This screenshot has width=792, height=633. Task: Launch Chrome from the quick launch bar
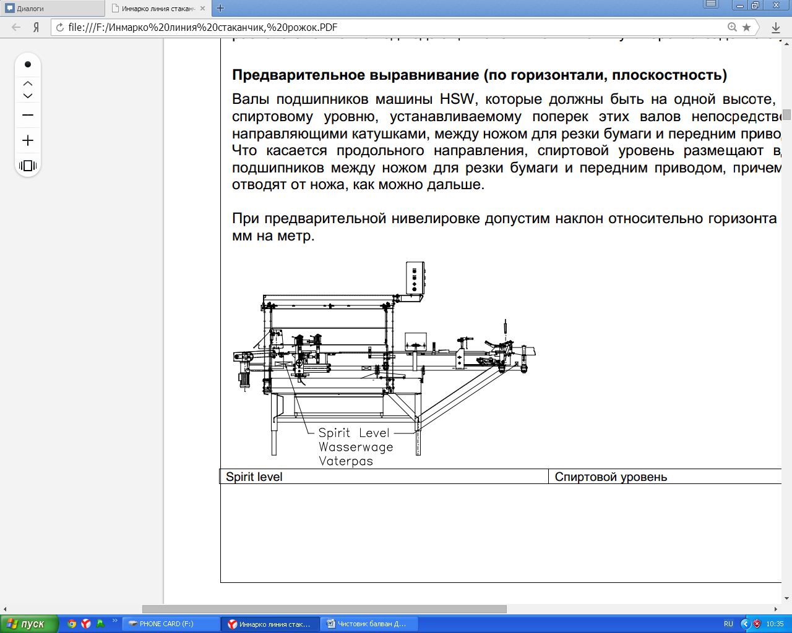point(72,624)
